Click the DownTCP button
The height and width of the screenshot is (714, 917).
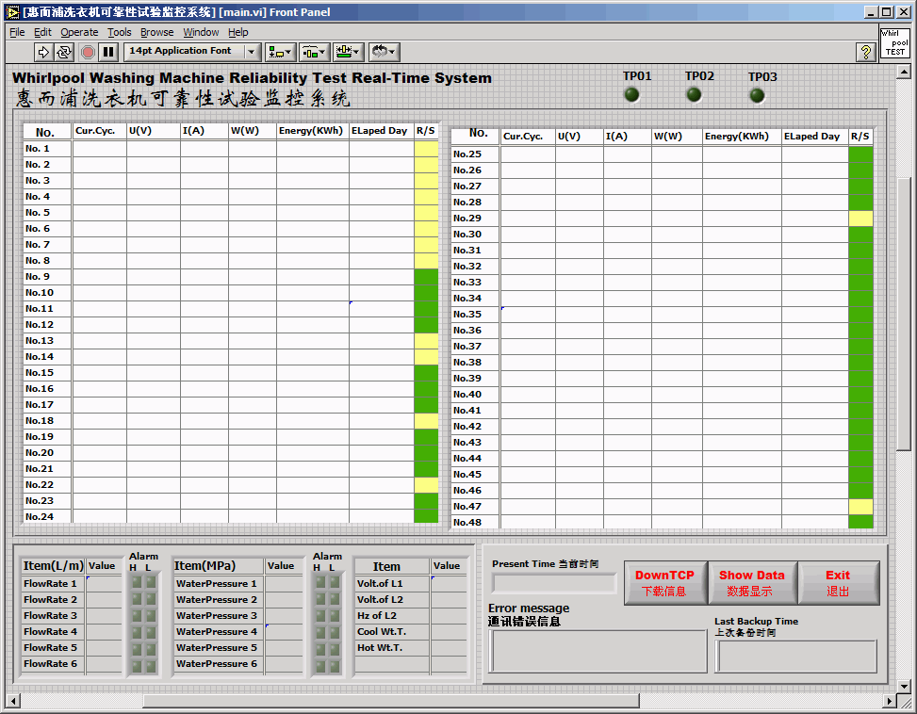[664, 582]
